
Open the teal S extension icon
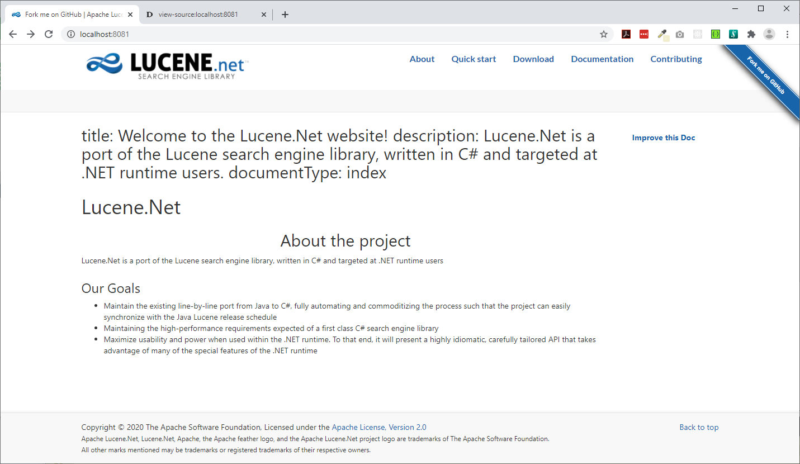(x=733, y=34)
